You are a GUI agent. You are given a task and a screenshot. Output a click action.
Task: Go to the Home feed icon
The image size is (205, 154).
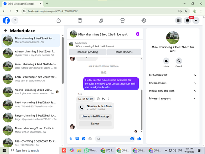[x=59, y=21]
